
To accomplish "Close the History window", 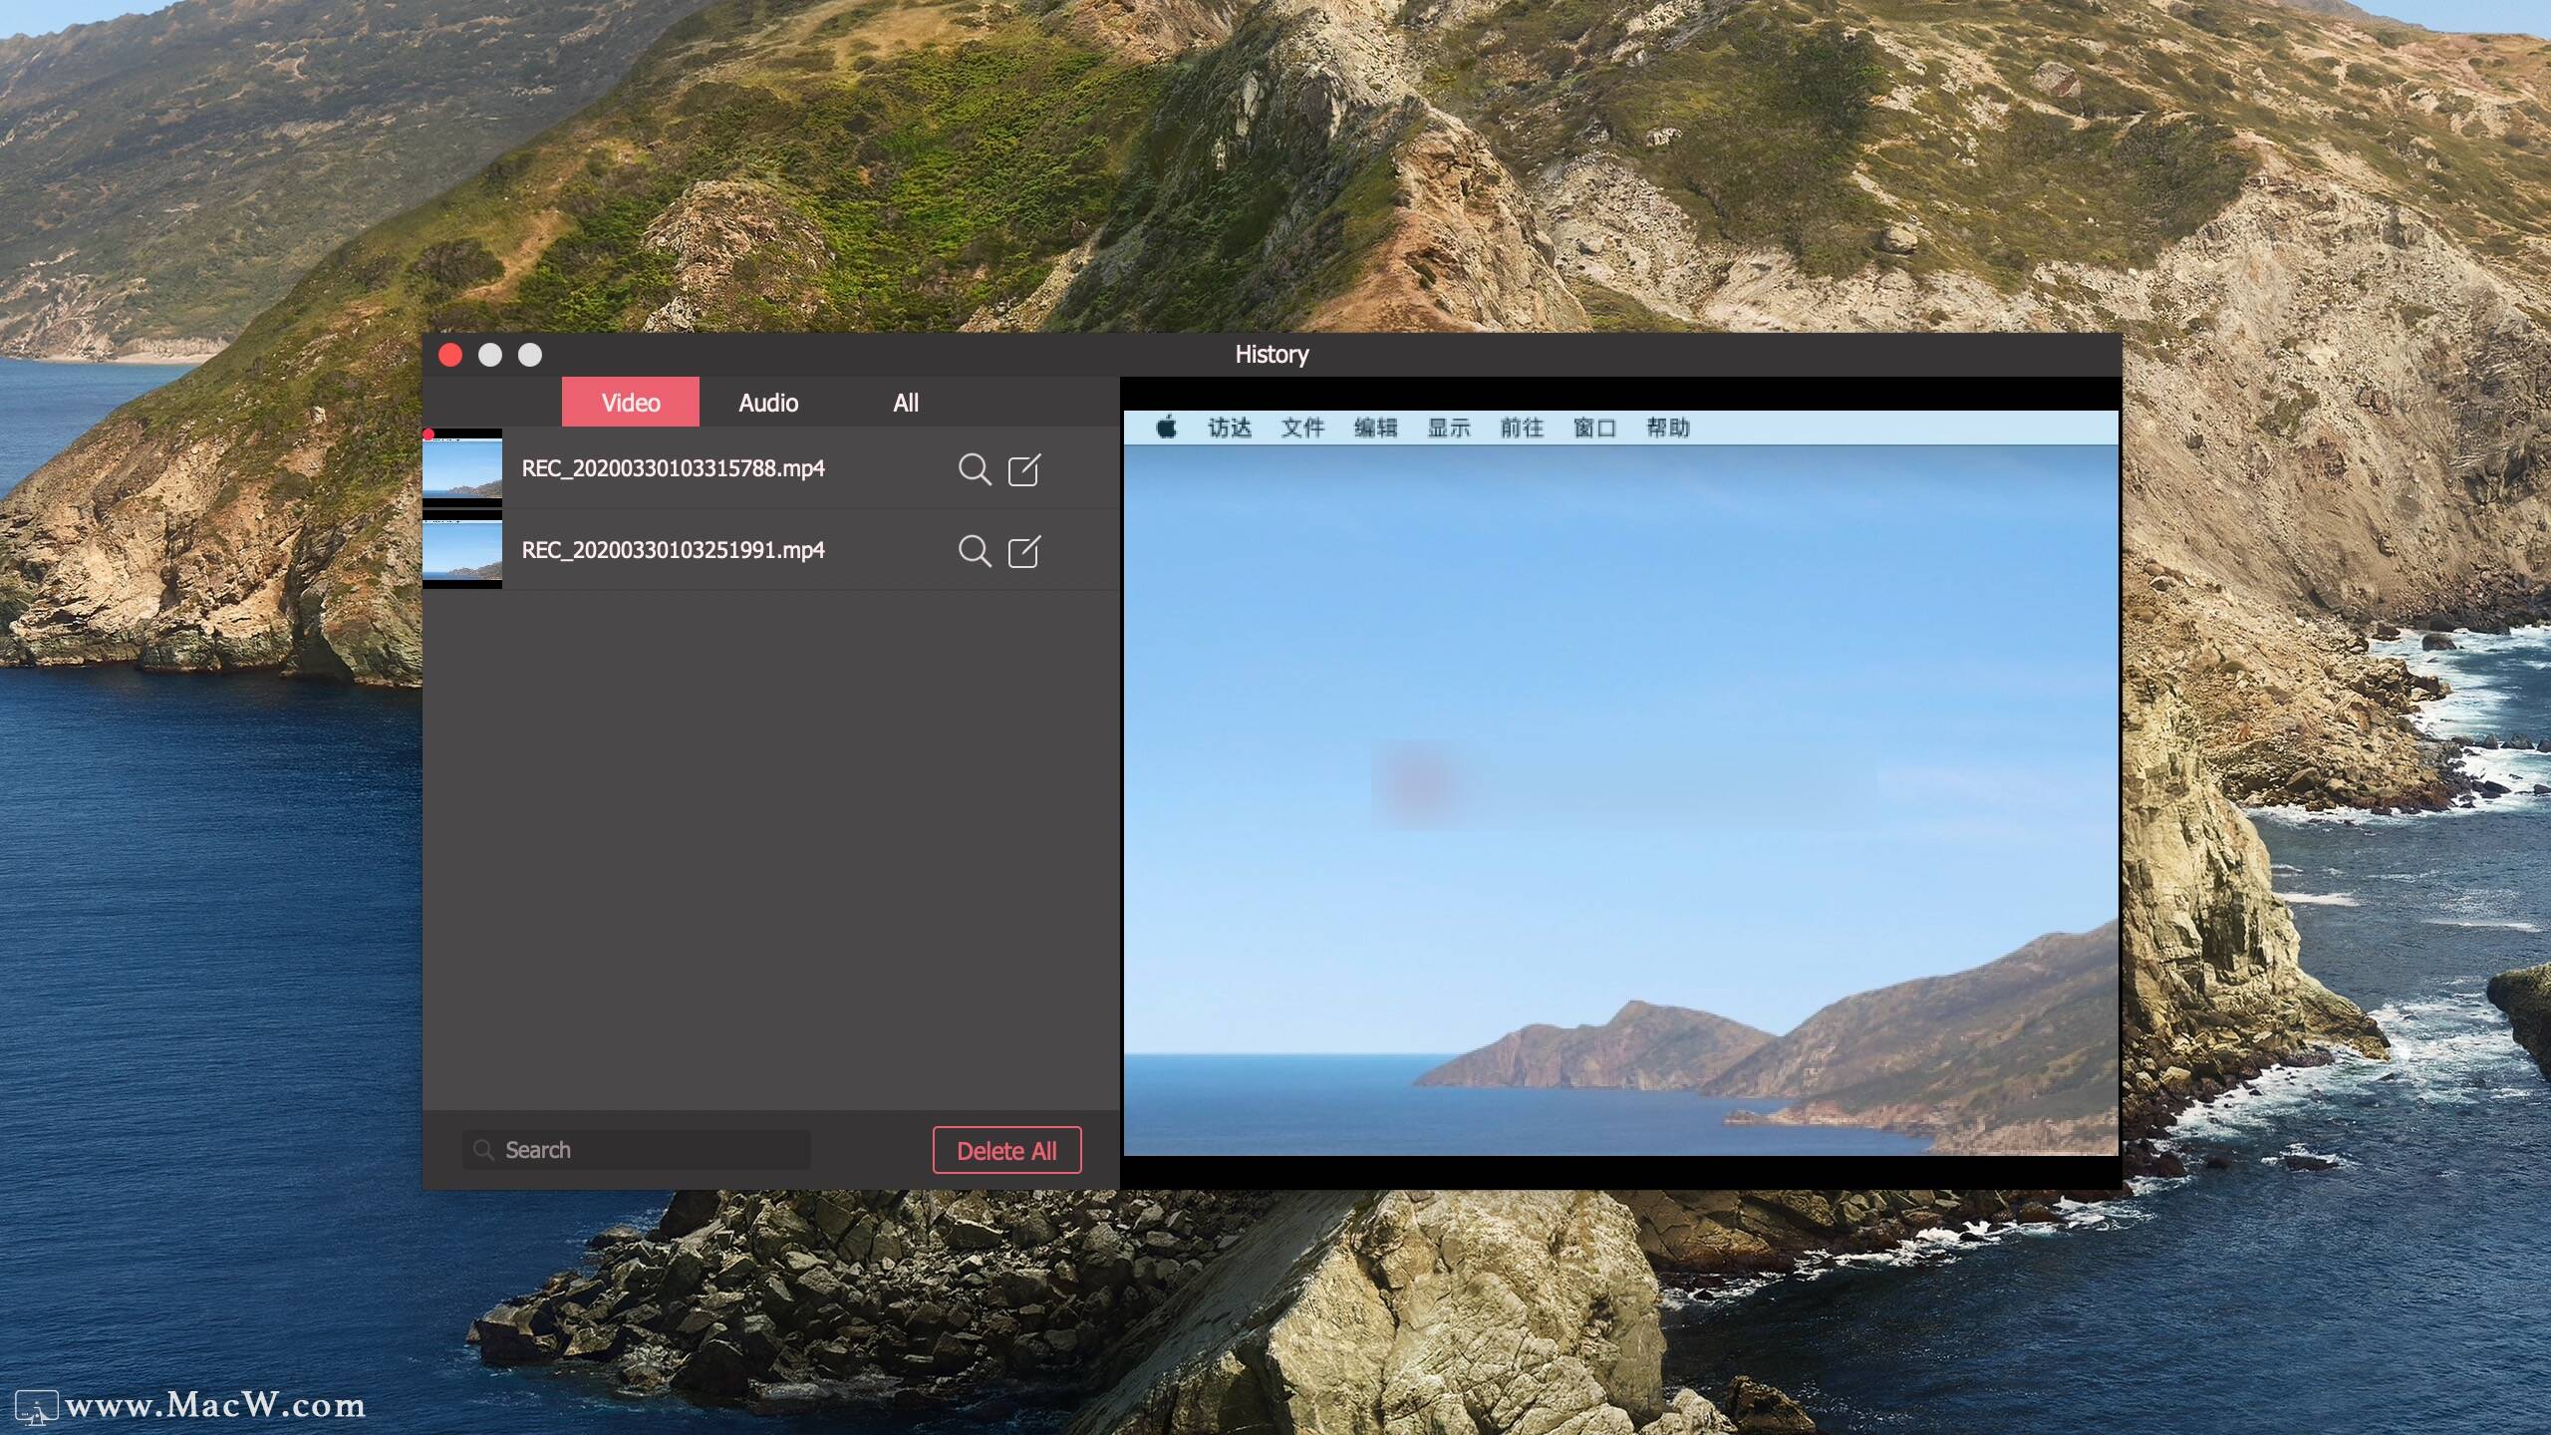I will (450, 355).
